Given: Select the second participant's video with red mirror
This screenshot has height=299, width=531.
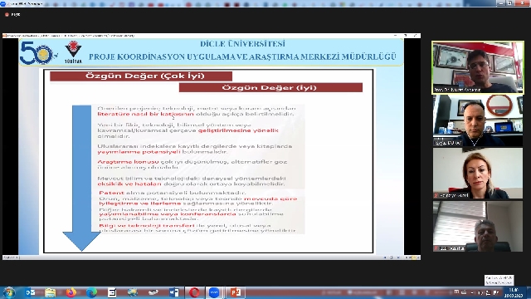Looking at the screenshot, I should coord(478,120).
